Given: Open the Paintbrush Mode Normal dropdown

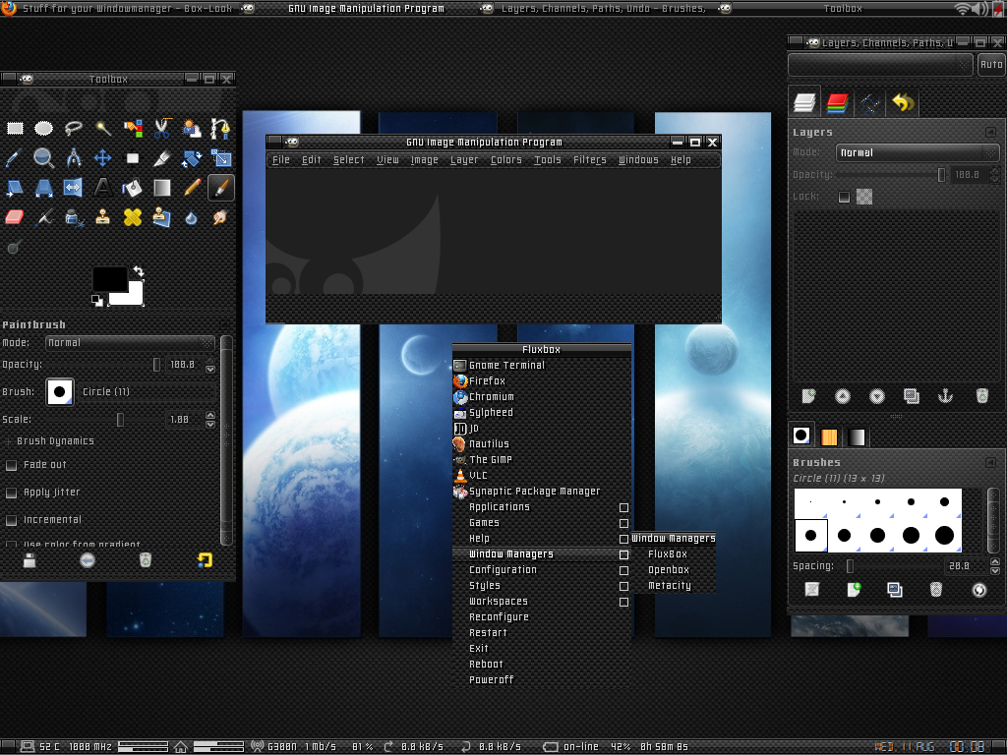Looking at the screenshot, I should 131,343.
